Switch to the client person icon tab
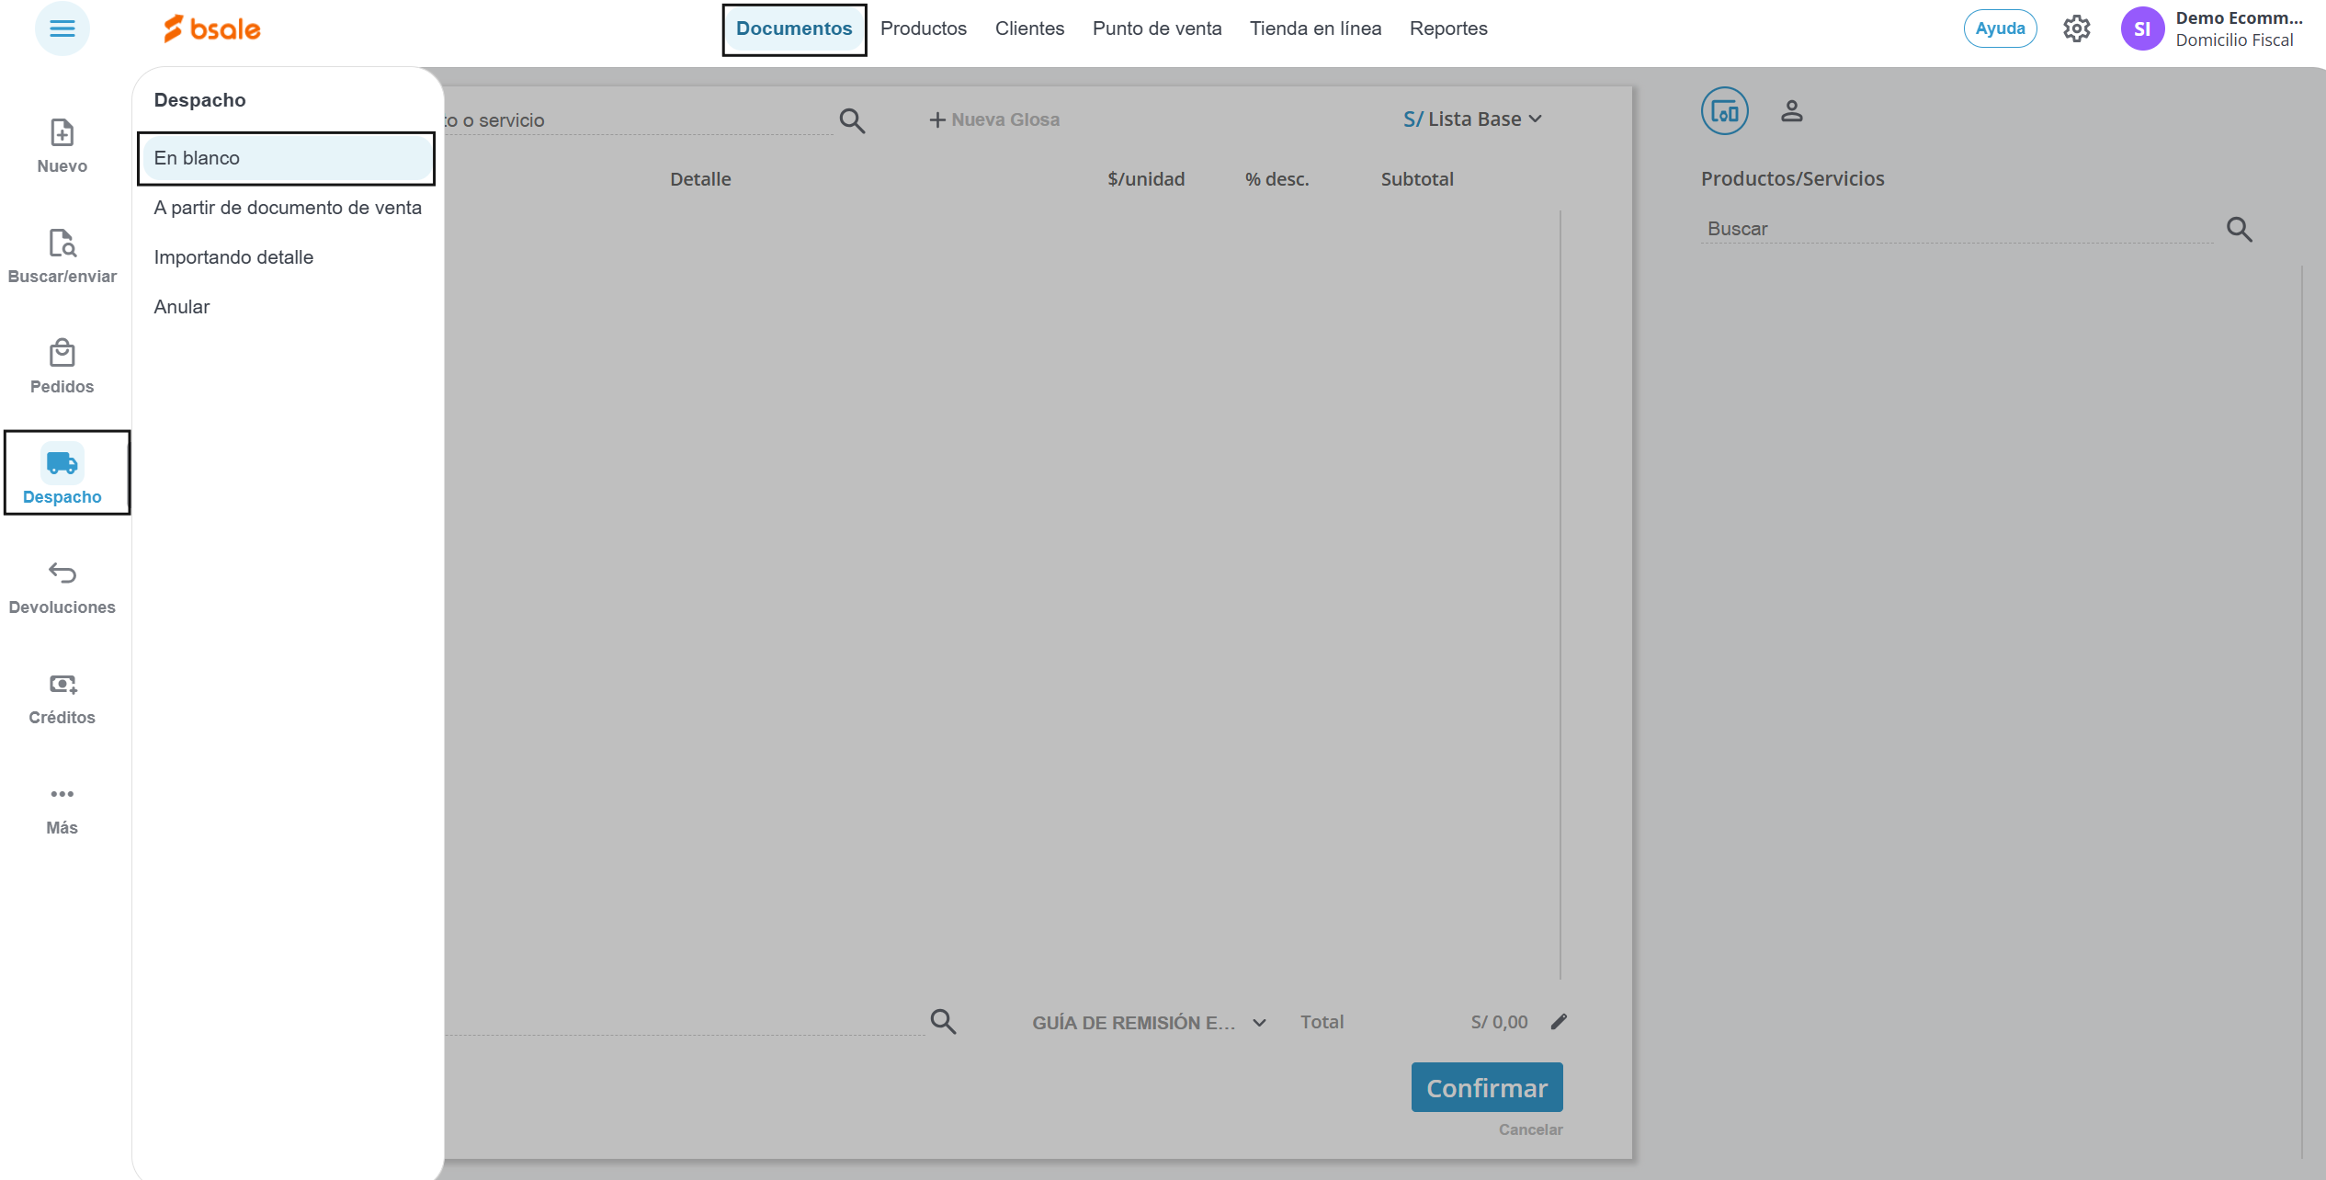The image size is (2326, 1180). (x=1791, y=111)
